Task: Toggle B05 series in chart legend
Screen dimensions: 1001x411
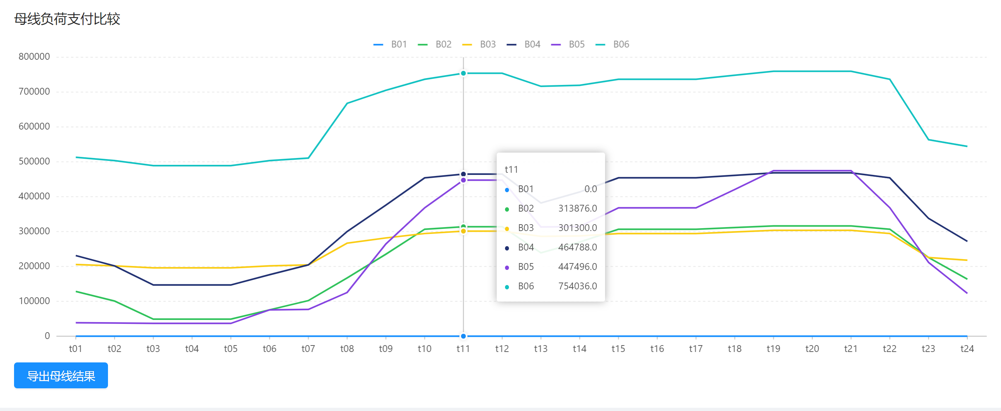Action: (x=568, y=44)
